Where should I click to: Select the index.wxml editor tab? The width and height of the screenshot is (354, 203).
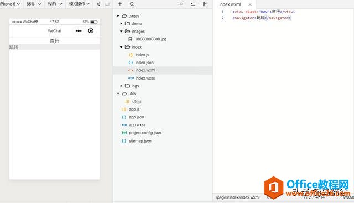pos(230,4)
